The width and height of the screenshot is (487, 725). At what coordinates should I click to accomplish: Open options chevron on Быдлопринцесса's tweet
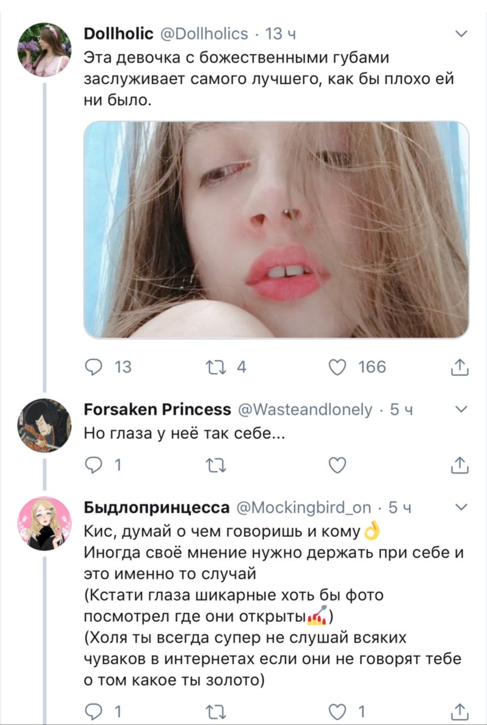click(461, 506)
